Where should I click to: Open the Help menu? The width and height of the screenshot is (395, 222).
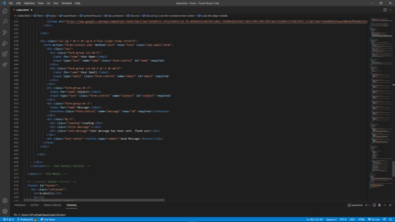[x=77, y=3]
